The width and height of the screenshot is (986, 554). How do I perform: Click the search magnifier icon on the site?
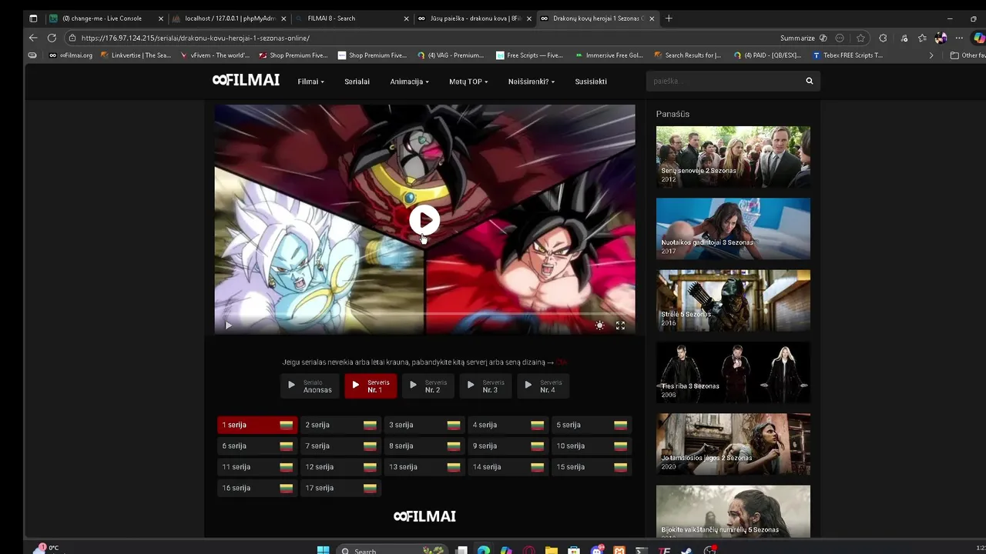pos(810,81)
